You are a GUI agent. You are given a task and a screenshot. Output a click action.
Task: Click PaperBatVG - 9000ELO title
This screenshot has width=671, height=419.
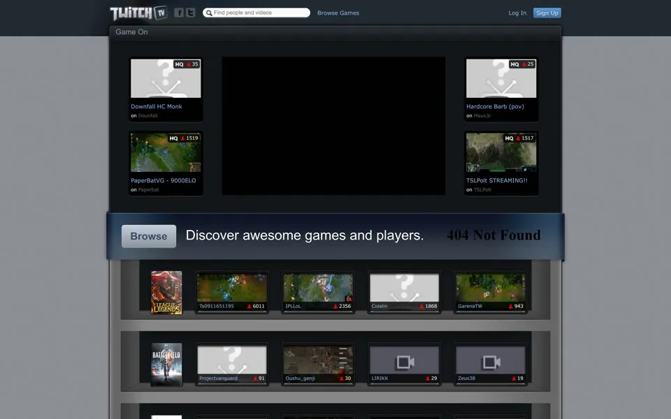pos(163,180)
